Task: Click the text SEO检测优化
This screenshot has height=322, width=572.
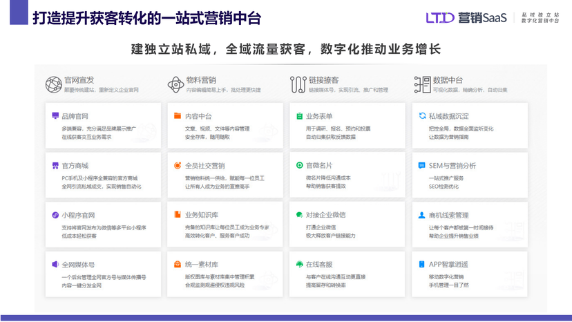Action: tap(444, 187)
